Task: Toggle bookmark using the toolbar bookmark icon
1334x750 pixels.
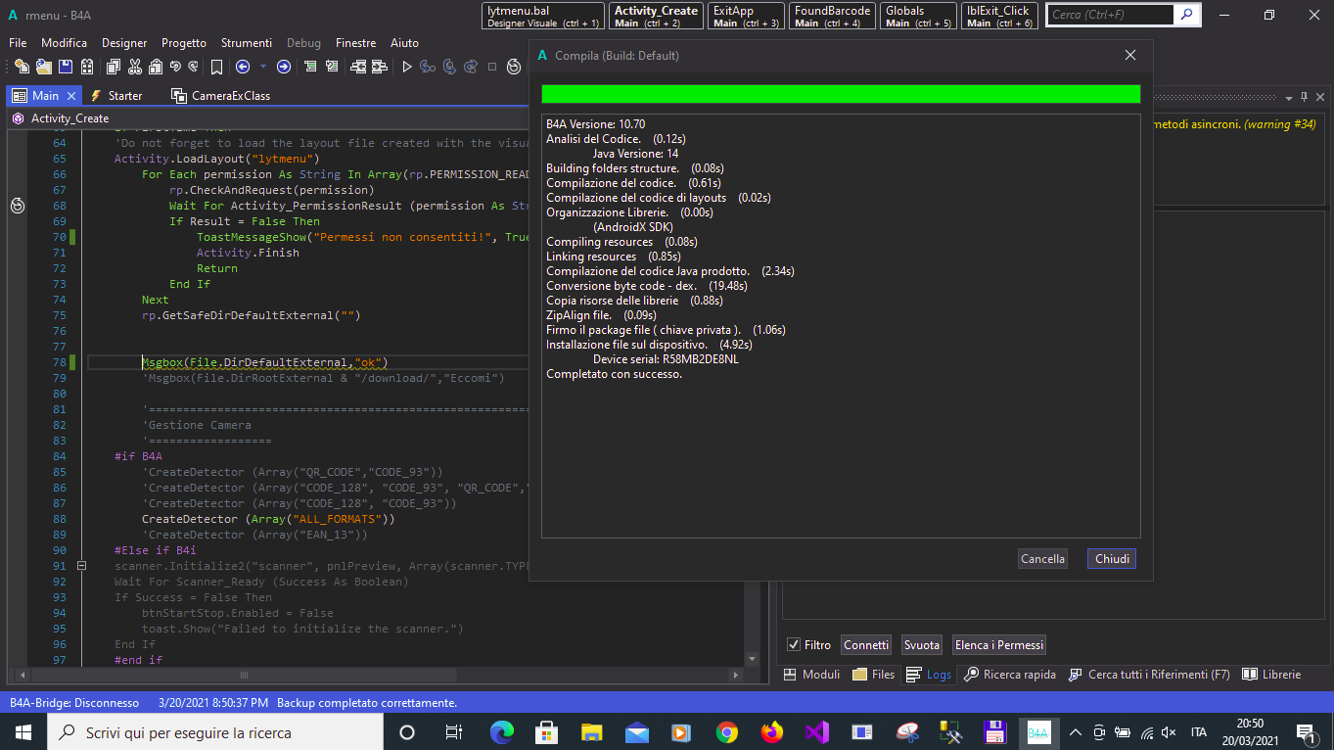Action: 216,67
